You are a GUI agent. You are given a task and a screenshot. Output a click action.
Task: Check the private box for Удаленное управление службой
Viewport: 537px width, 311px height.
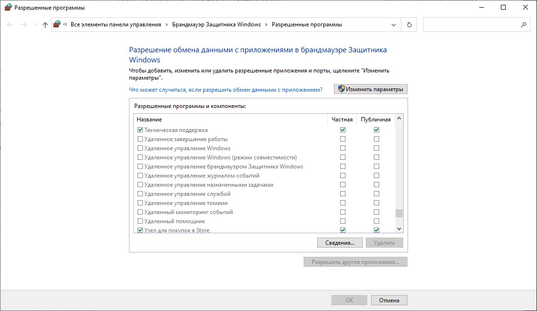tap(343, 194)
